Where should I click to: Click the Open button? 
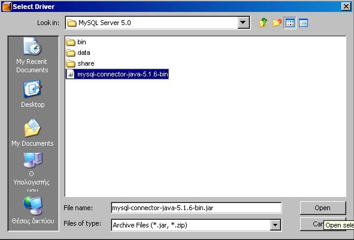point(323,208)
